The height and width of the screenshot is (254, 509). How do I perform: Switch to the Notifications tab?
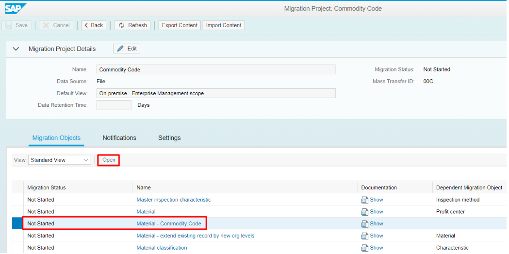click(x=119, y=138)
